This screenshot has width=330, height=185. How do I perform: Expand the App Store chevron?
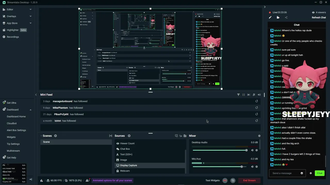30,23
